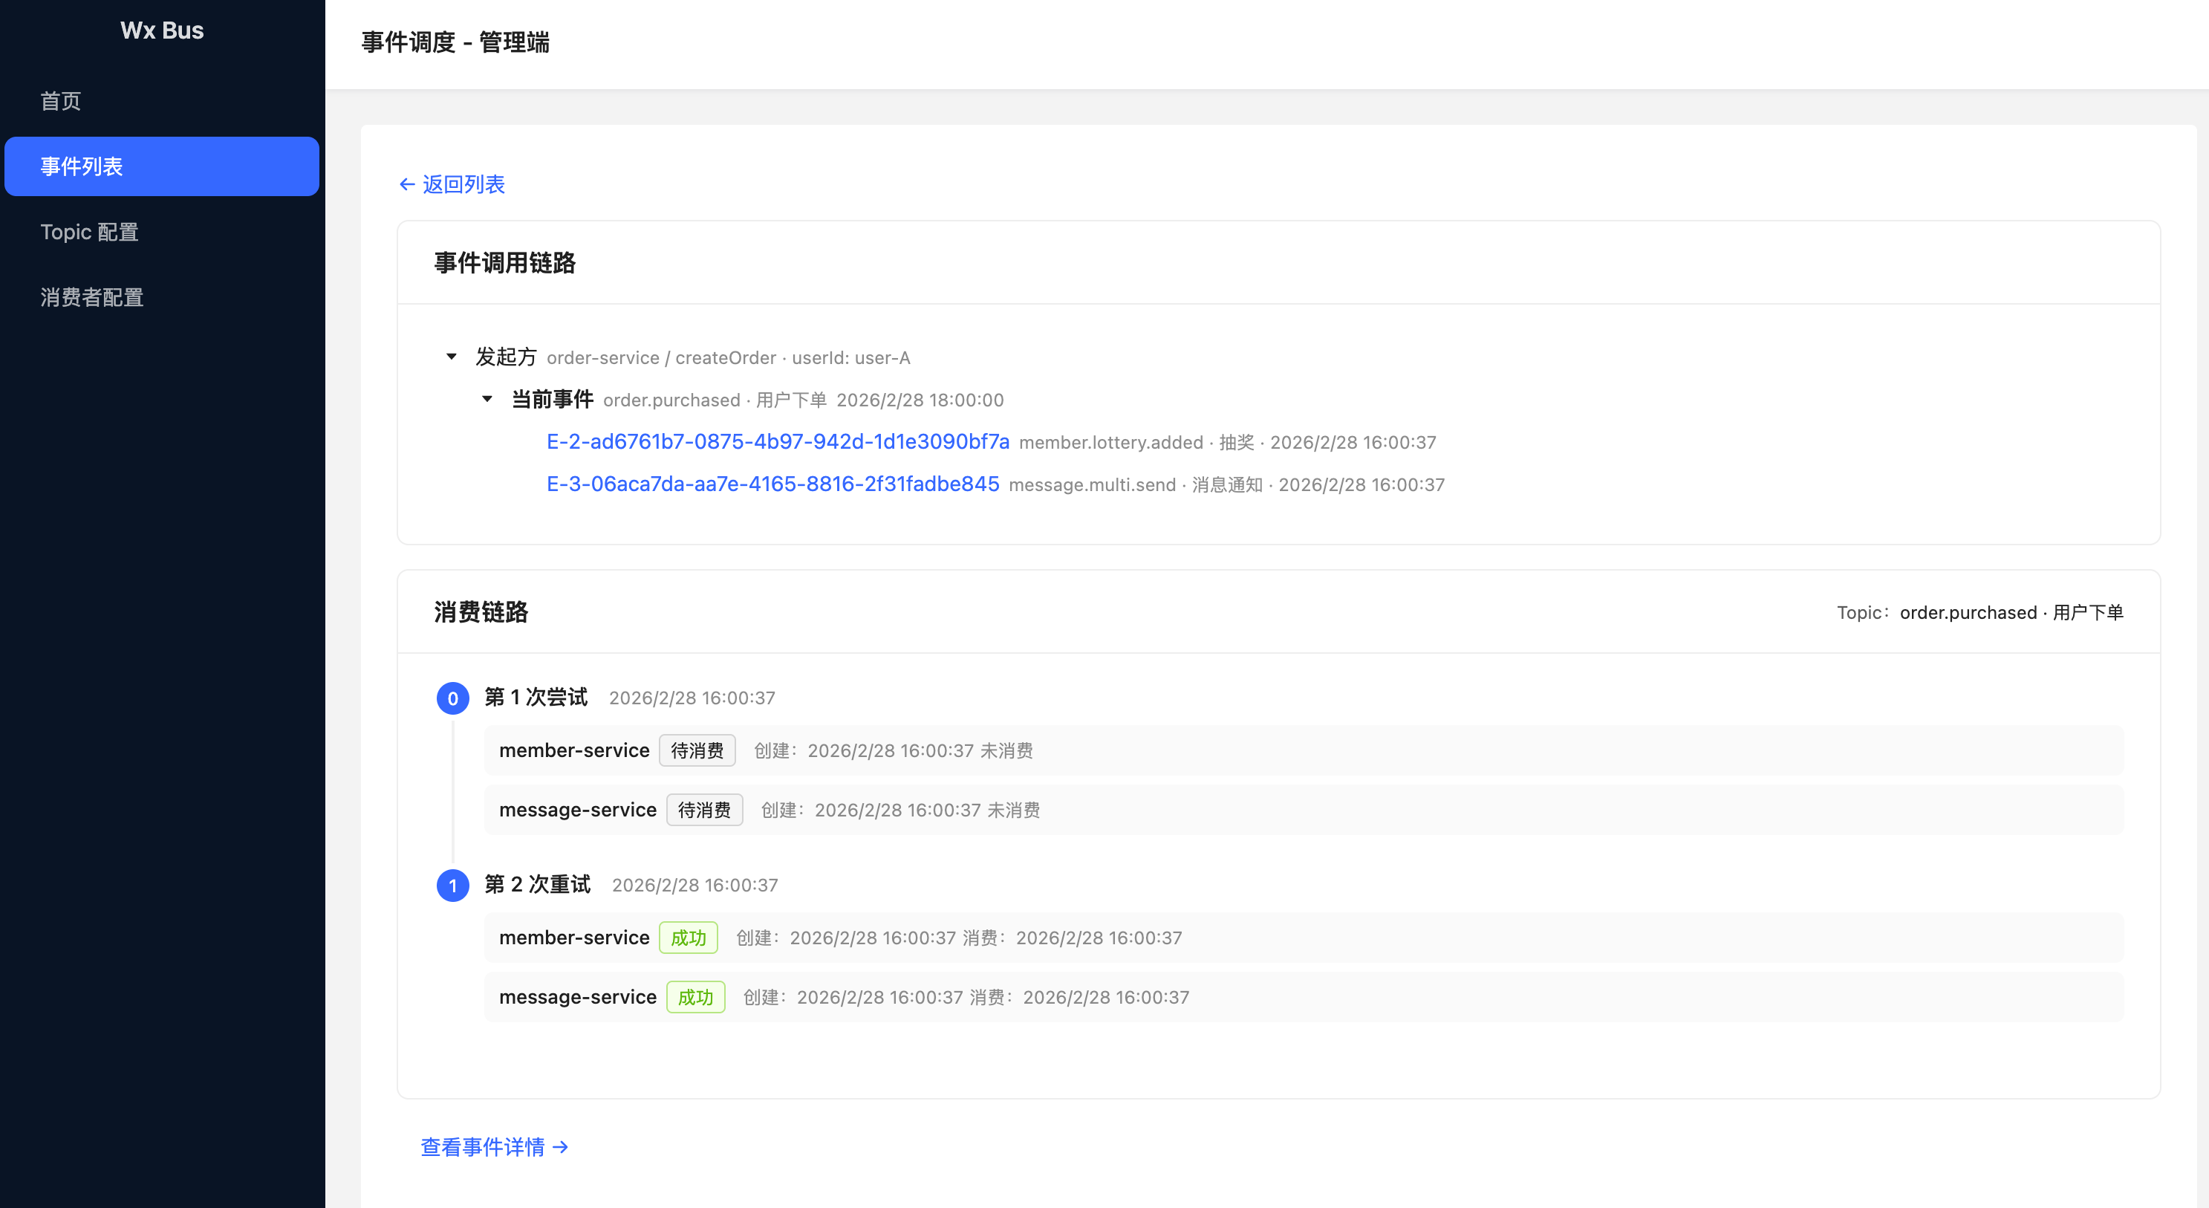Click 待消费 tag on message-service row
The height and width of the screenshot is (1208, 2209).
click(x=703, y=810)
